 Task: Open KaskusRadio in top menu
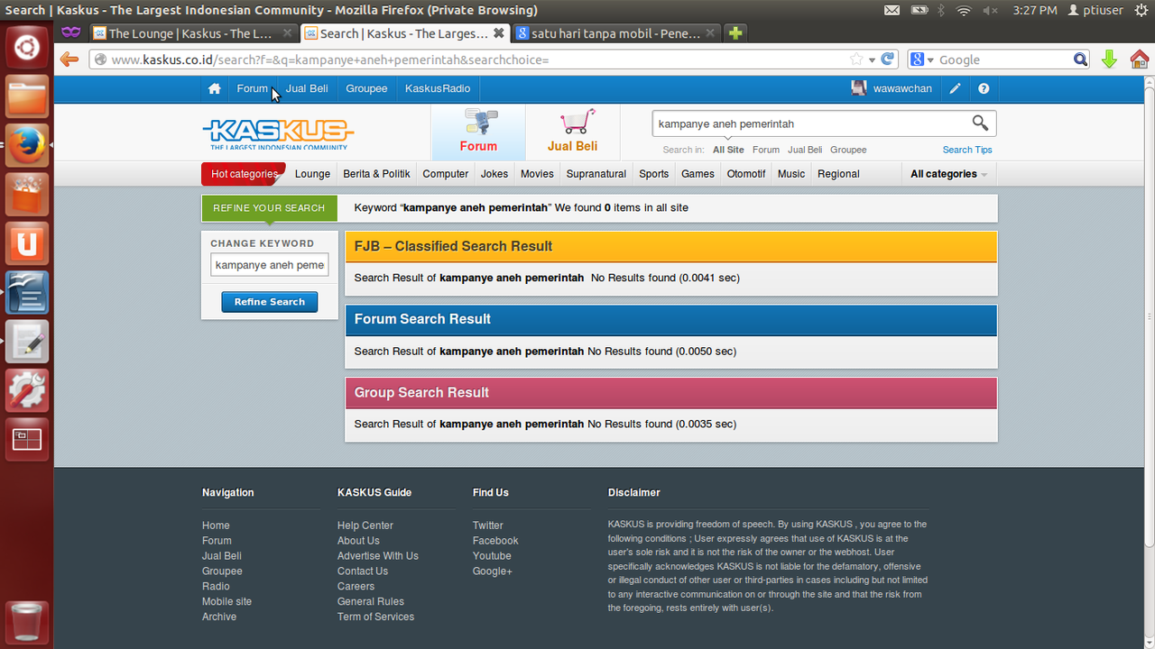pos(438,88)
